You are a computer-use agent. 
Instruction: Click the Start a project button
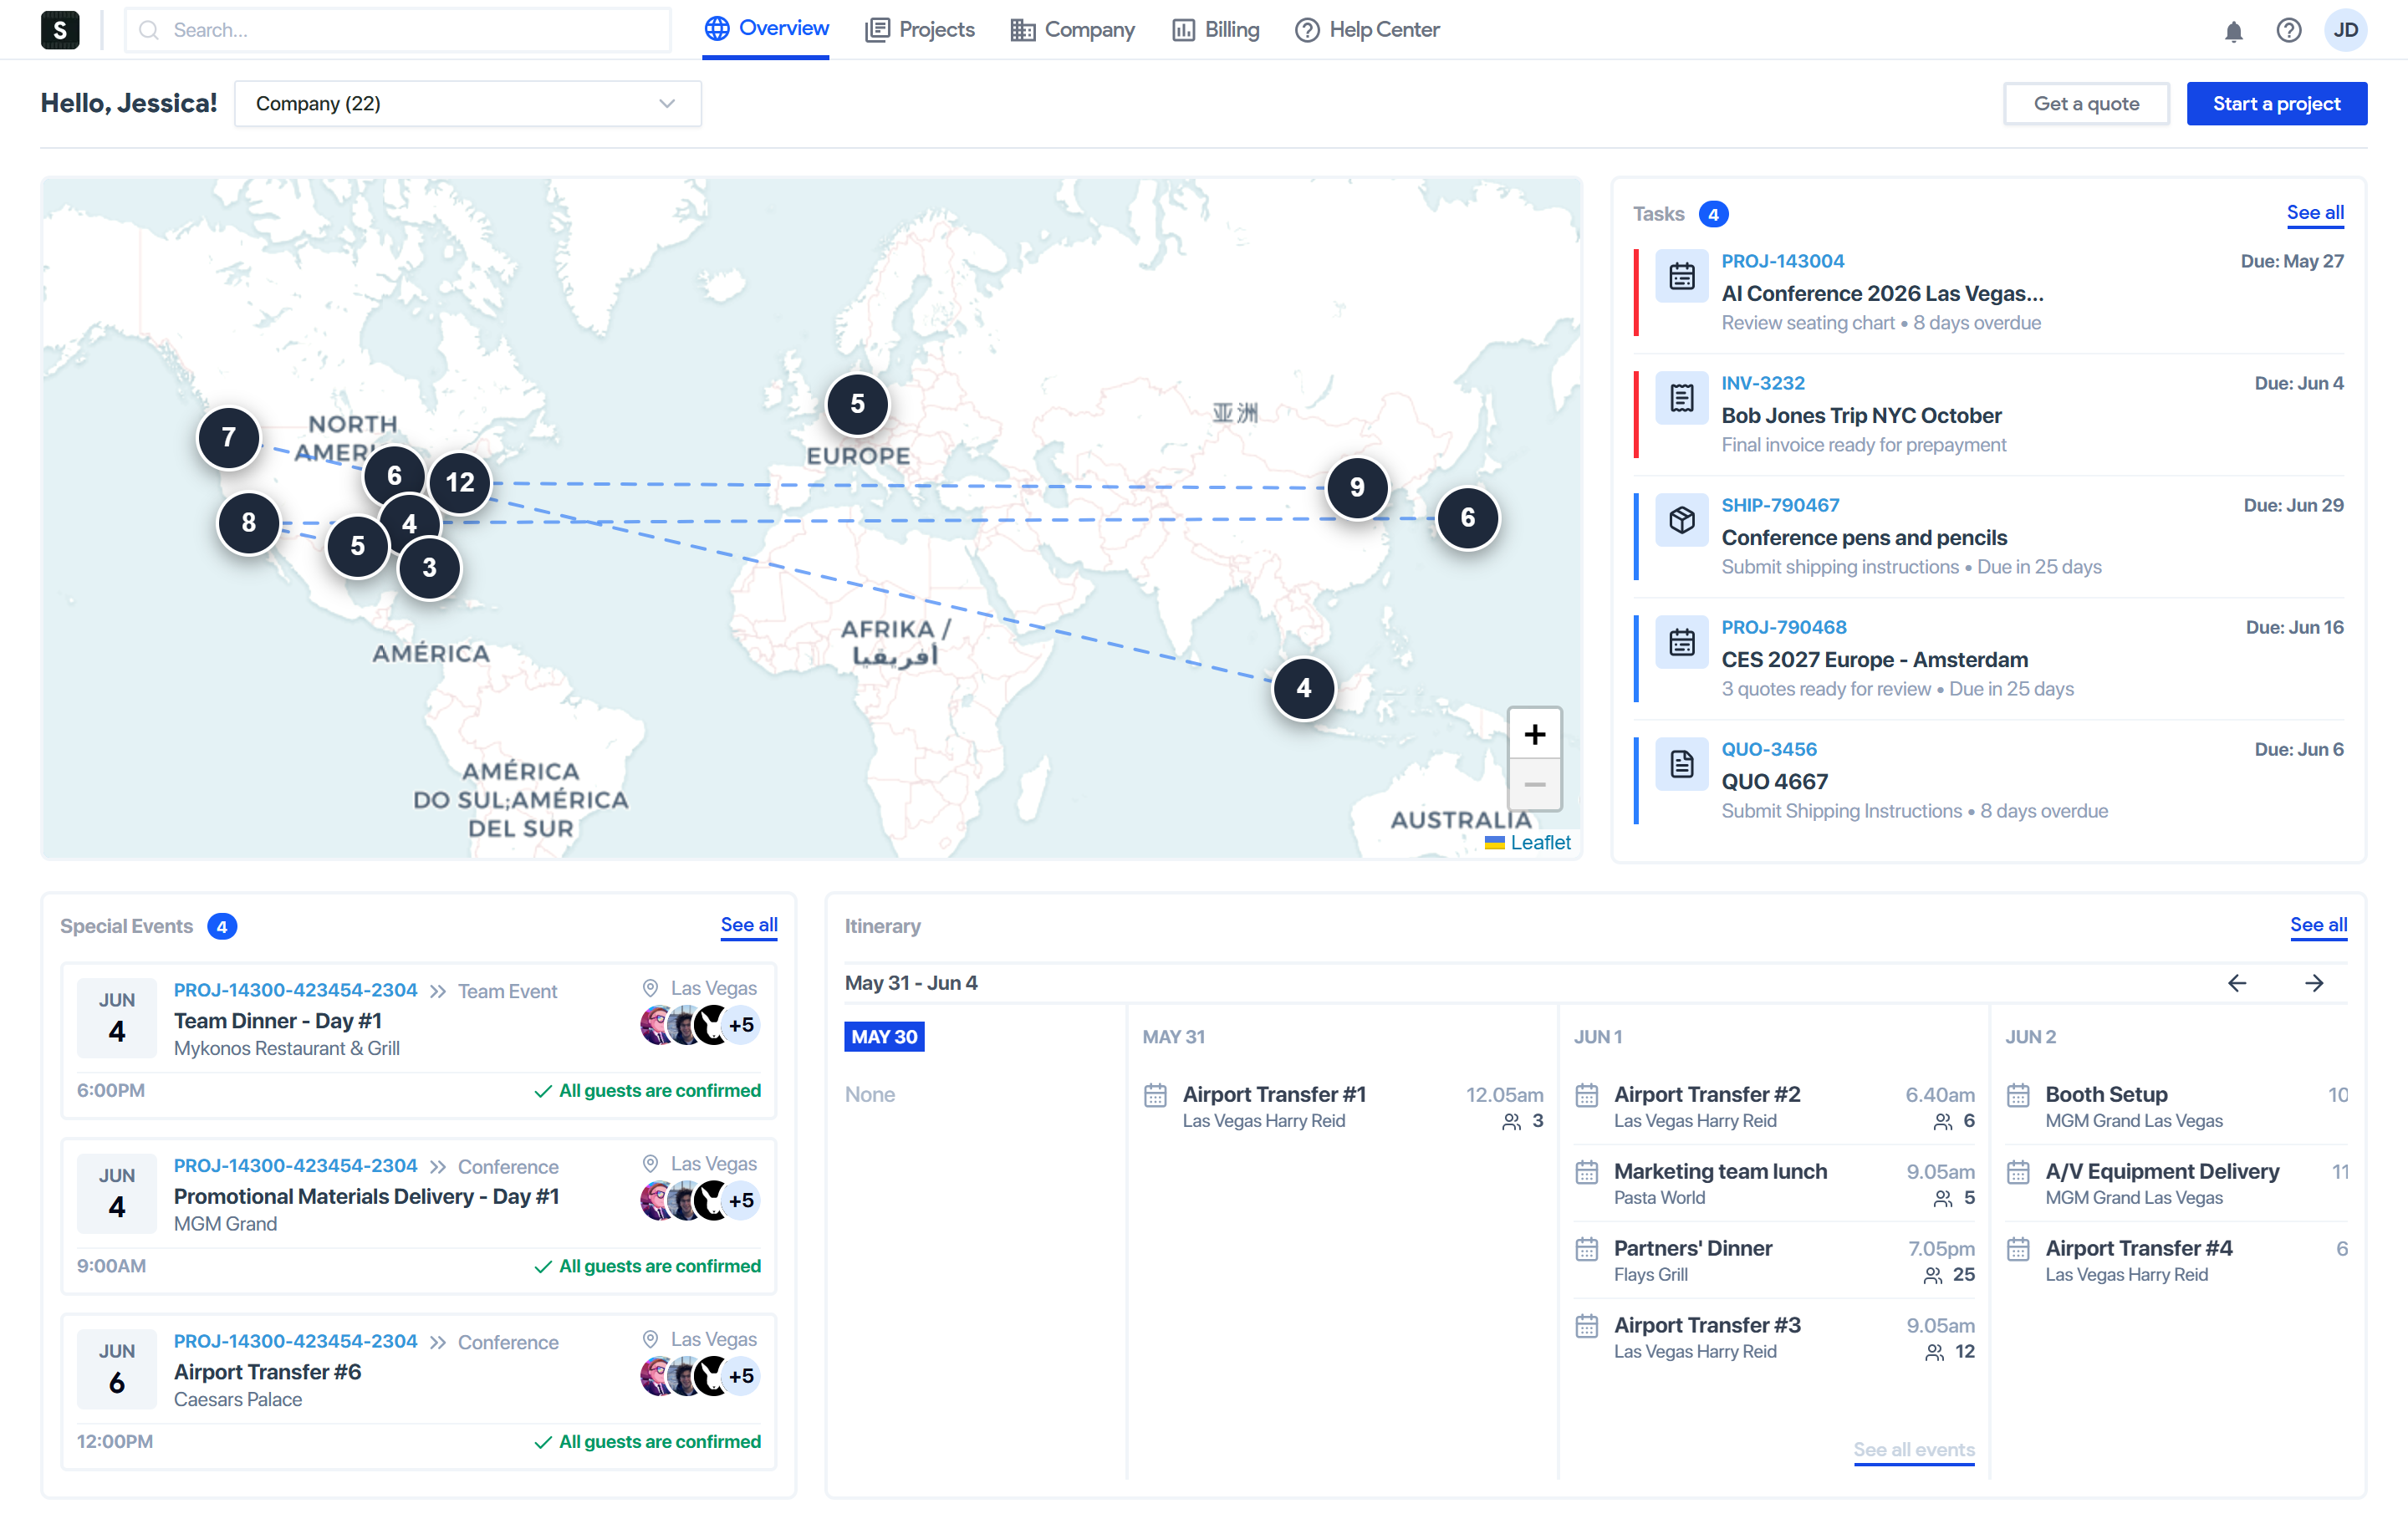point(2276,104)
